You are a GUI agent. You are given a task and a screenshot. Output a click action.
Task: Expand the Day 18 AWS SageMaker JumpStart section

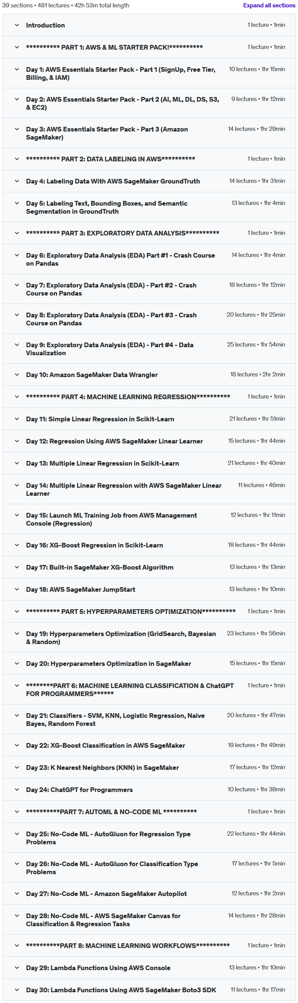click(x=148, y=589)
